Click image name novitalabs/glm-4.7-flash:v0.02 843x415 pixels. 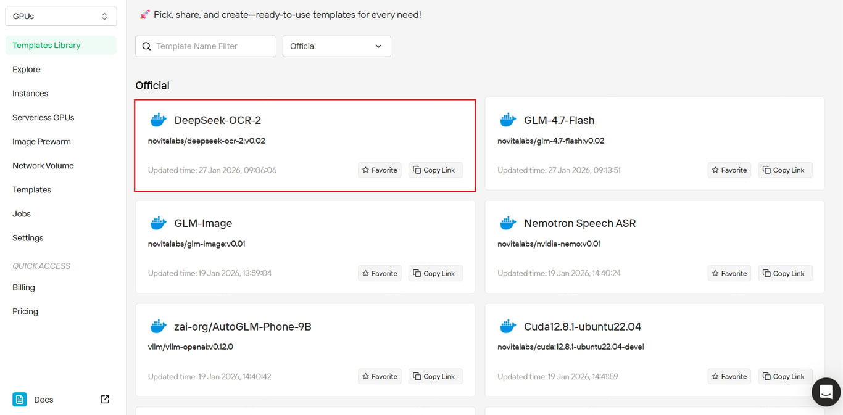pos(551,141)
